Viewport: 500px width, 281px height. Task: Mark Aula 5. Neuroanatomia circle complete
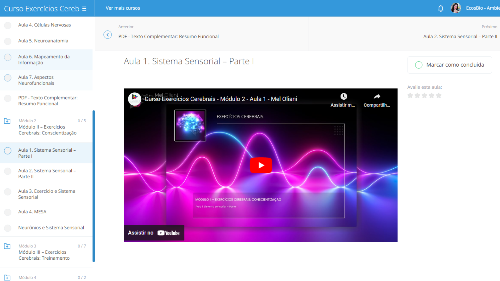pyautogui.click(x=8, y=41)
